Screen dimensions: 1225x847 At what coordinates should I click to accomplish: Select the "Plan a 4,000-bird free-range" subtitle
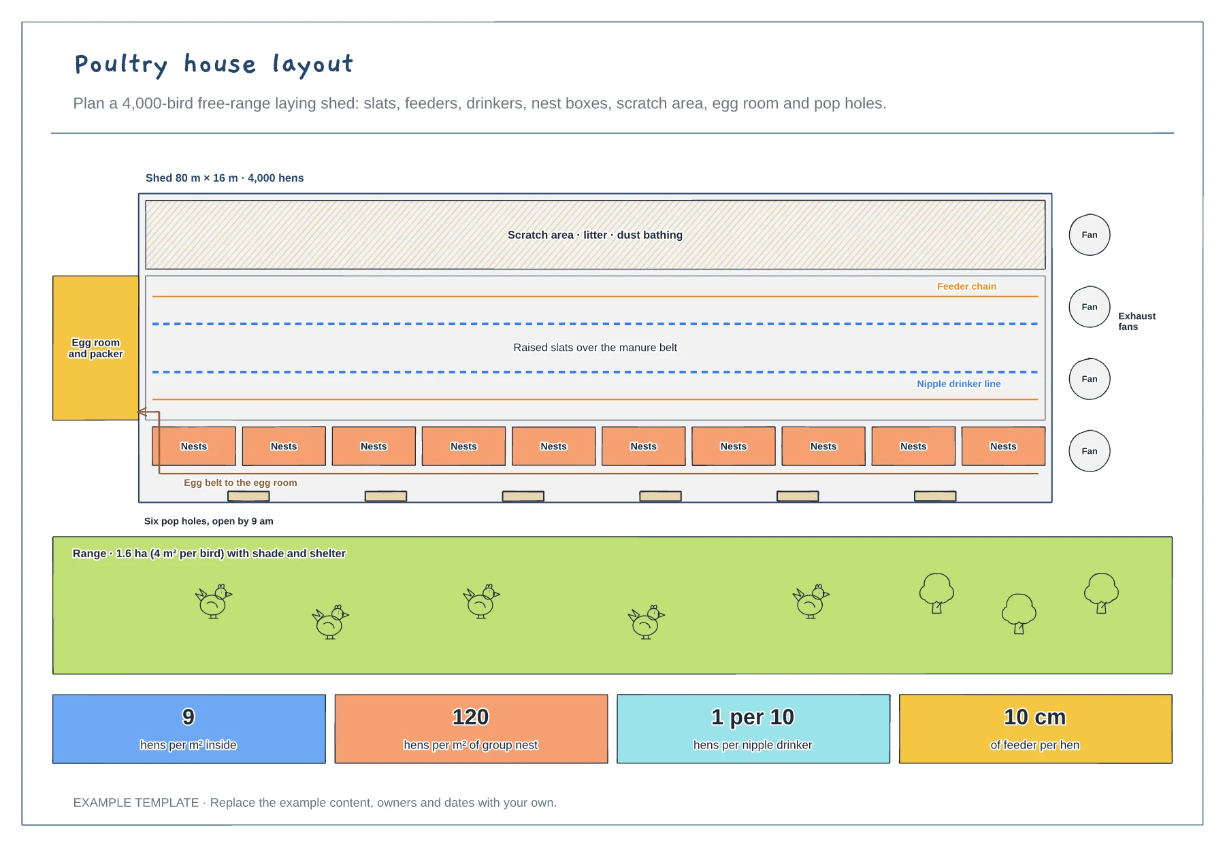pos(480,103)
